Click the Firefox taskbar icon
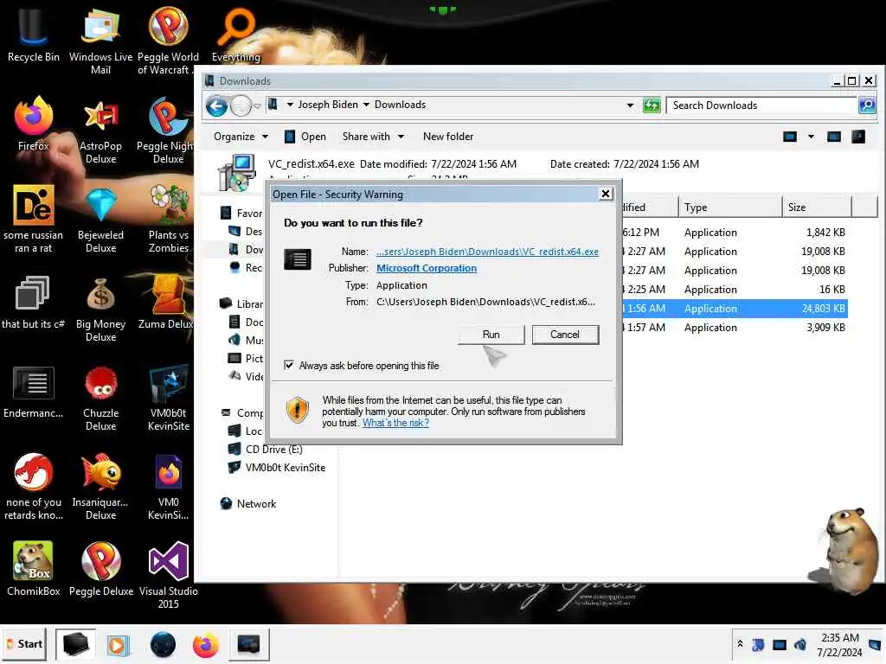 pyautogui.click(x=205, y=645)
